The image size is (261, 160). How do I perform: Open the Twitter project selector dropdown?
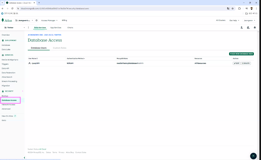tap(14, 28)
